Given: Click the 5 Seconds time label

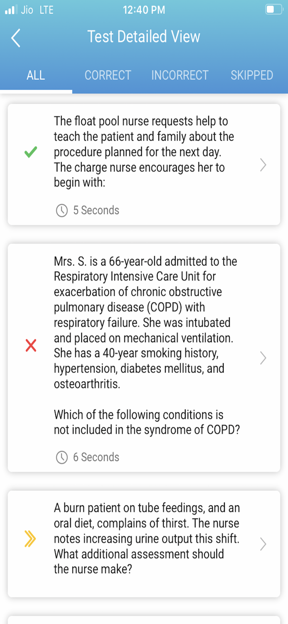Looking at the screenshot, I should tap(95, 211).
